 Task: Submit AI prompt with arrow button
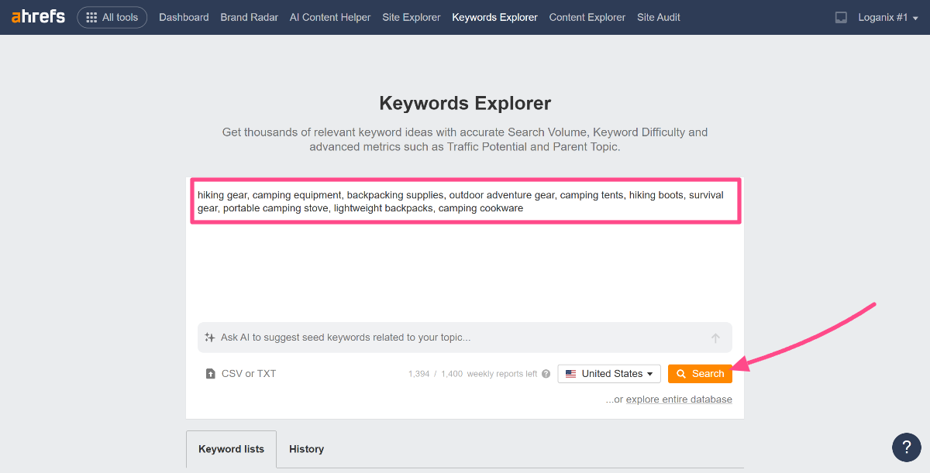[x=715, y=338]
